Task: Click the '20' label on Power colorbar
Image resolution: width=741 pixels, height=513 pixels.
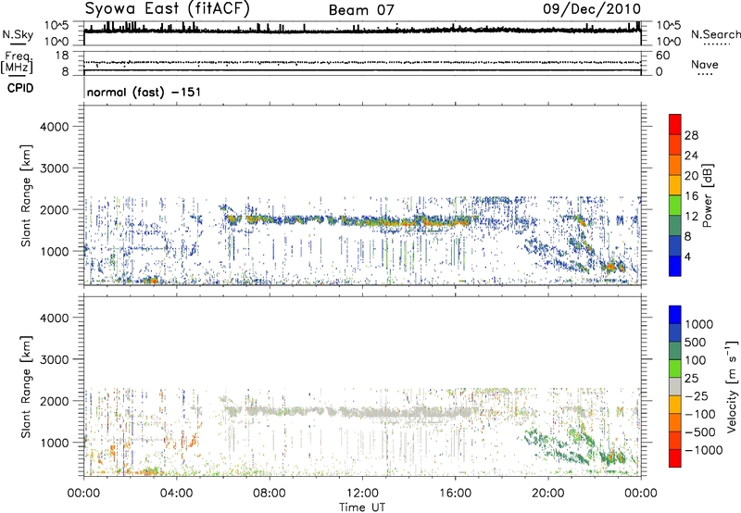Action: pos(691,176)
